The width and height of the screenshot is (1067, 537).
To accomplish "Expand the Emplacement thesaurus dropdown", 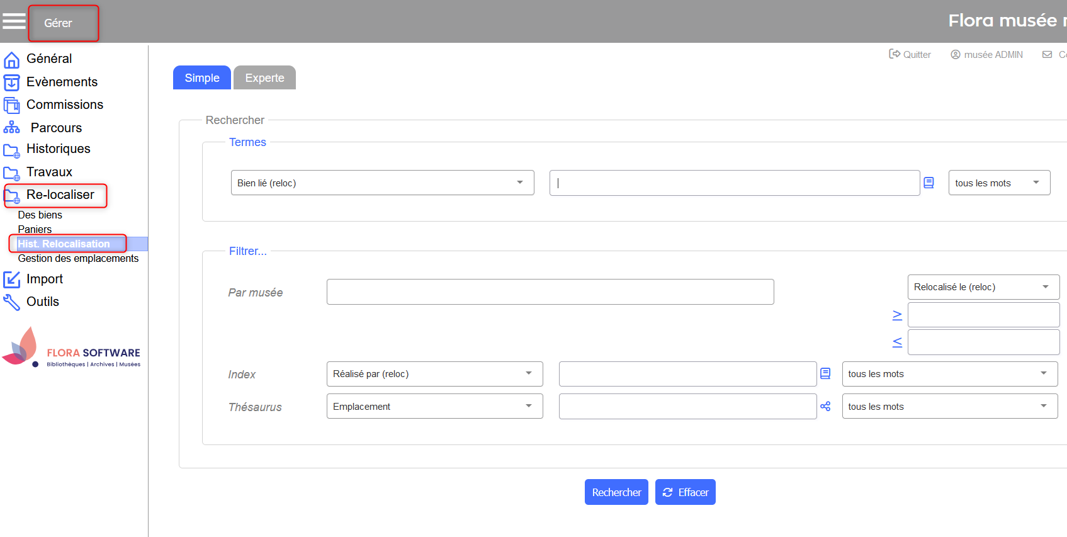I will click(434, 407).
